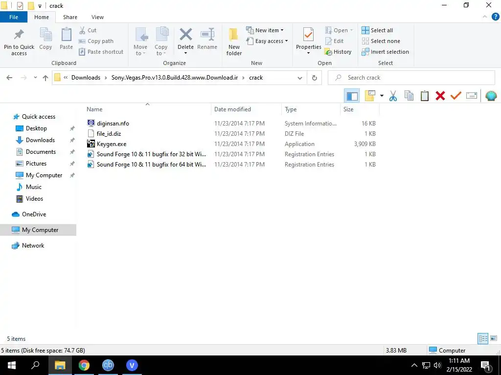
Task: Click the Sony.Vegas.Pro folder in address path
Action: coord(175,78)
